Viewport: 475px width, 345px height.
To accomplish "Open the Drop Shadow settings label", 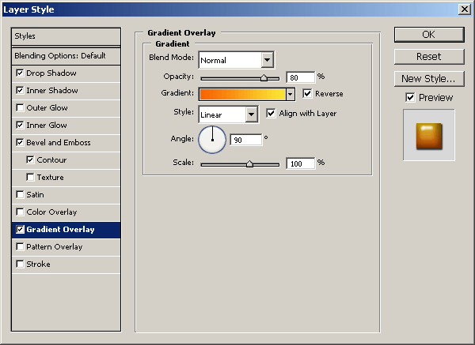I will point(51,73).
